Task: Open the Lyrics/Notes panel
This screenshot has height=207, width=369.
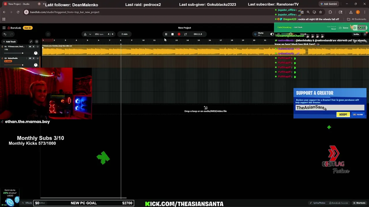Action: [318, 203]
